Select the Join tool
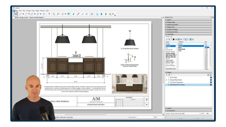 (87, 14)
